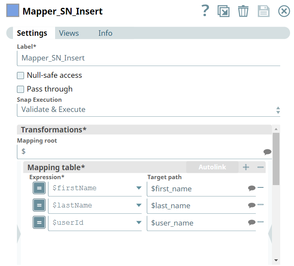Toggle expression button for $userId row
294x266 pixels.
[x=39, y=222]
